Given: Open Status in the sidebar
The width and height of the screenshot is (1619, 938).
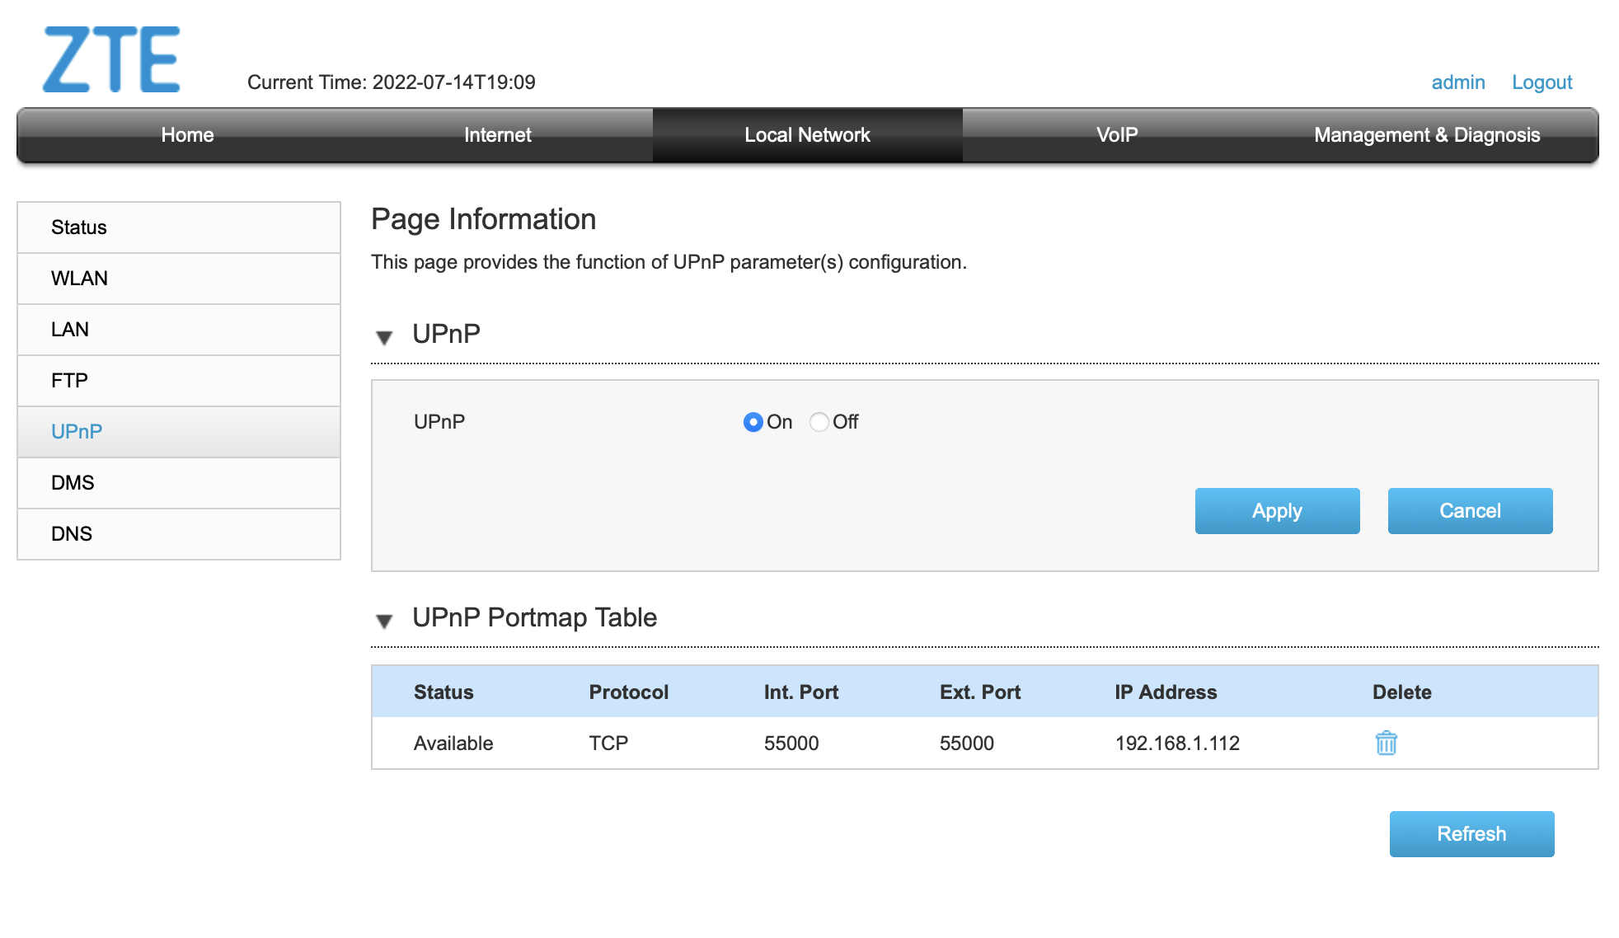Looking at the screenshot, I should (179, 227).
